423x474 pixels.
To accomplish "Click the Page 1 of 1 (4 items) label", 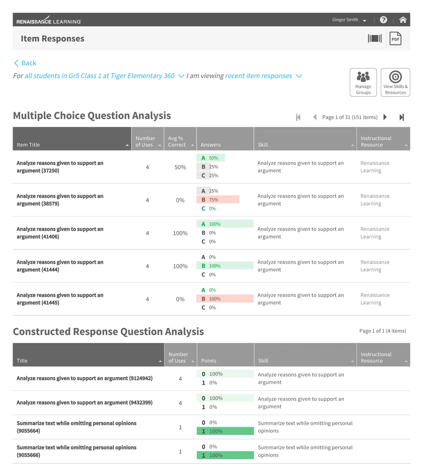I will click(383, 331).
